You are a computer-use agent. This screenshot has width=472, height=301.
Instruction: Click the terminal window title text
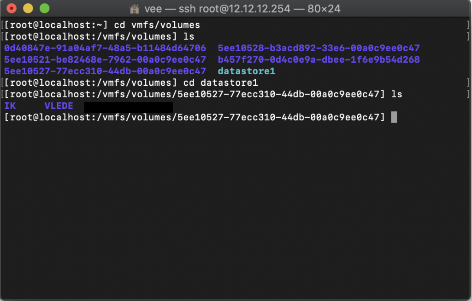[244, 8]
